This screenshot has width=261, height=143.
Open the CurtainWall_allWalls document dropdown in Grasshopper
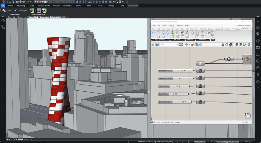243,25
